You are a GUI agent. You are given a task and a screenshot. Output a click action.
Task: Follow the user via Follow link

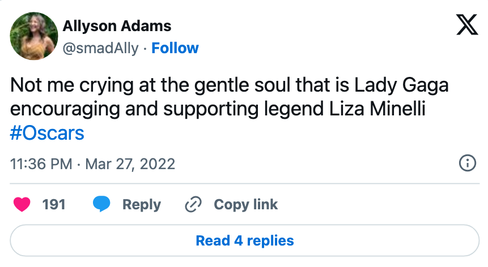tap(175, 49)
